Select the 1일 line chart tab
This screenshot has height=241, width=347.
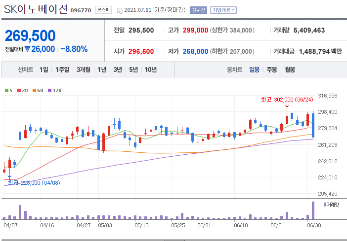(44, 70)
